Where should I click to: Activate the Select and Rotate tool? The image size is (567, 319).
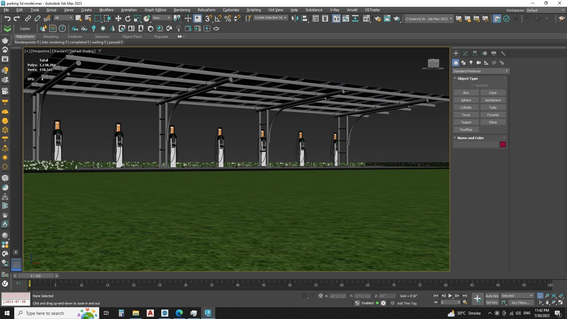coord(128,18)
